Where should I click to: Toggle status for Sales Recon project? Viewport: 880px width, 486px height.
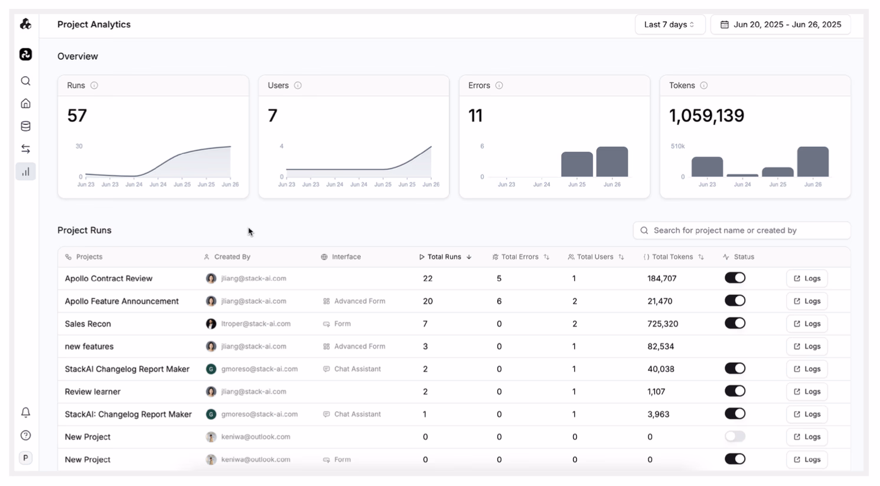pos(735,323)
